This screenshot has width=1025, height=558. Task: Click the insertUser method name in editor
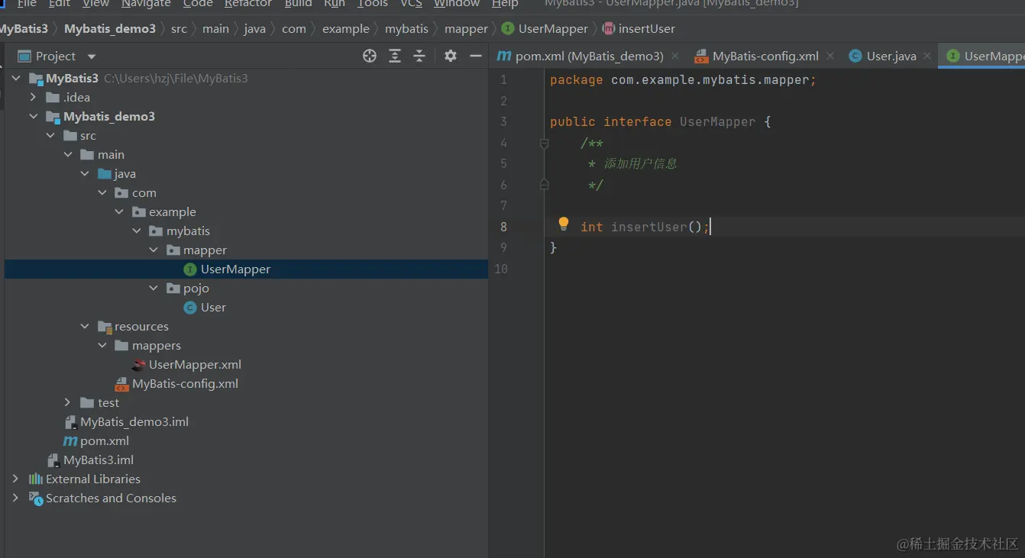click(649, 227)
